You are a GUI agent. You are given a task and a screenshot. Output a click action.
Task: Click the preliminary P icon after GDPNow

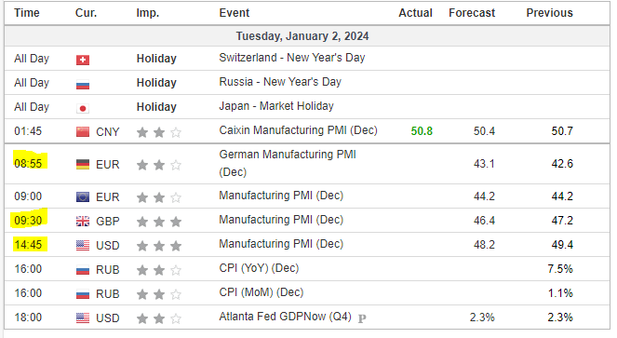[x=362, y=318]
